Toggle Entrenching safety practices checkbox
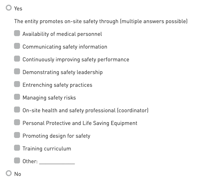Image resolution: width=198 pixels, height=185 pixels. click(17, 84)
